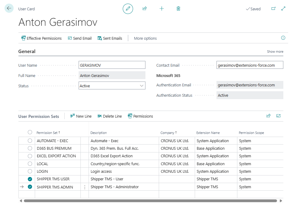Select the Edit pencil icon
The width and height of the screenshot is (306, 207).
[128, 8]
